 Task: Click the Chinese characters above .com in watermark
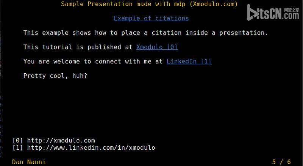(x=291, y=10)
